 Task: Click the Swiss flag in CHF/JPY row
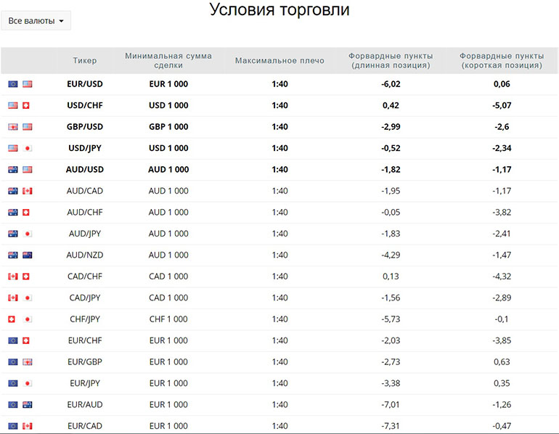[x=12, y=319]
